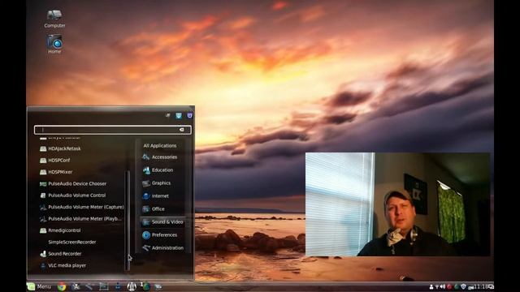This screenshot has width=520, height=292.
Task: Click the terminal window icon on the panel
Action: coord(104,286)
